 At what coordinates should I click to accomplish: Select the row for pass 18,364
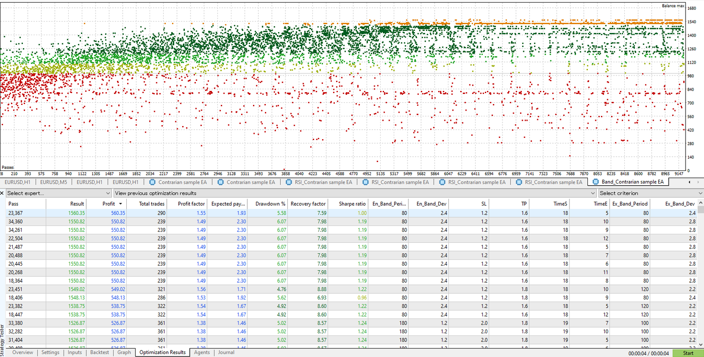click(x=352, y=281)
